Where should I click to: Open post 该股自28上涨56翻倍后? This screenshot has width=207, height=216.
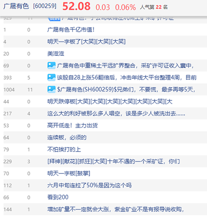127,78
